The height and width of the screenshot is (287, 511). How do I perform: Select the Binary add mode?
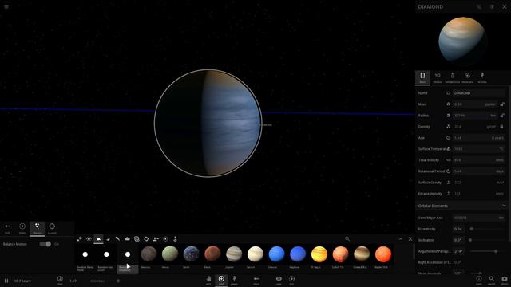pos(38,229)
